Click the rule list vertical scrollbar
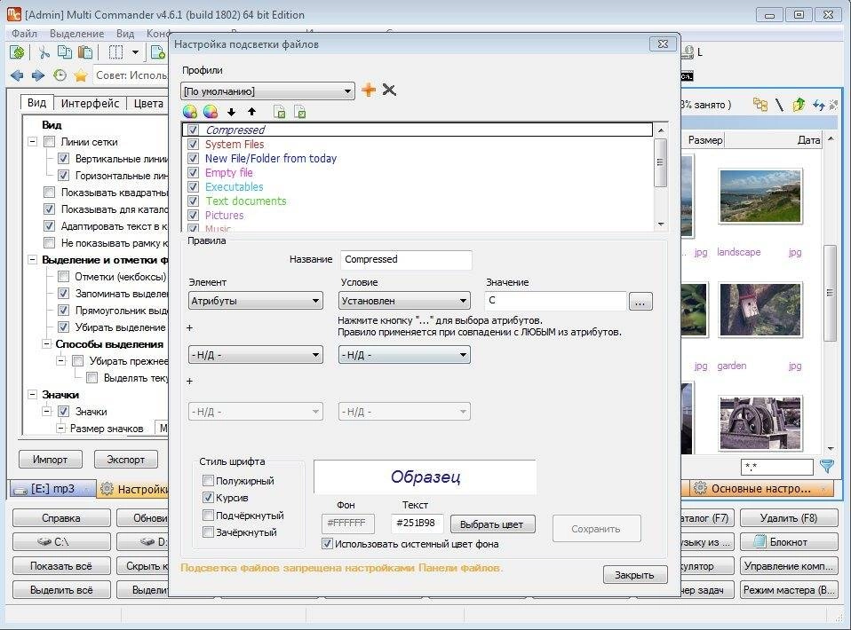The width and height of the screenshot is (851, 630). [x=661, y=177]
